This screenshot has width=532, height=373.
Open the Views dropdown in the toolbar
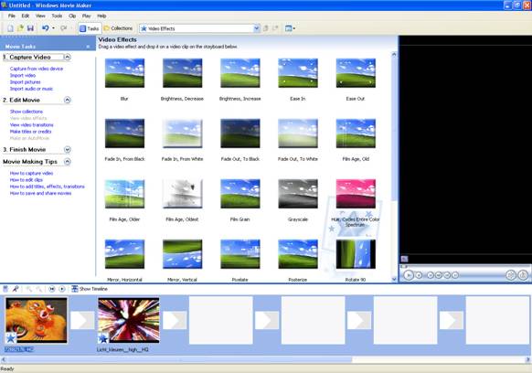coord(290,28)
